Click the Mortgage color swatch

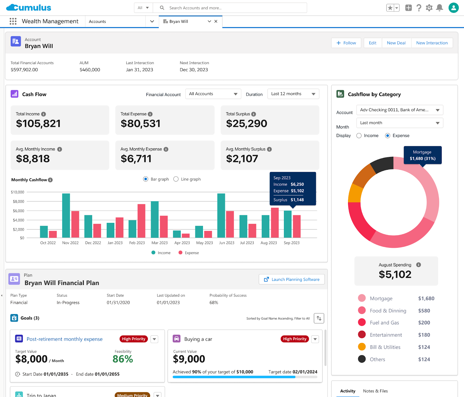pos(362,298)
